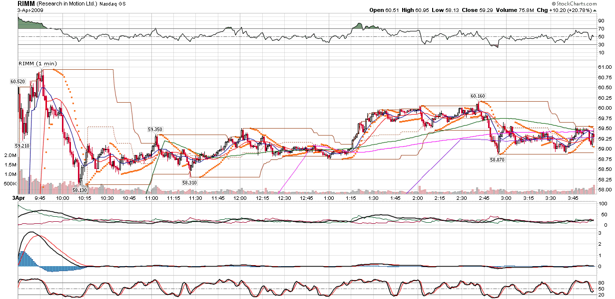Click the 2.0M volume scale label

(x=10, y=155)
